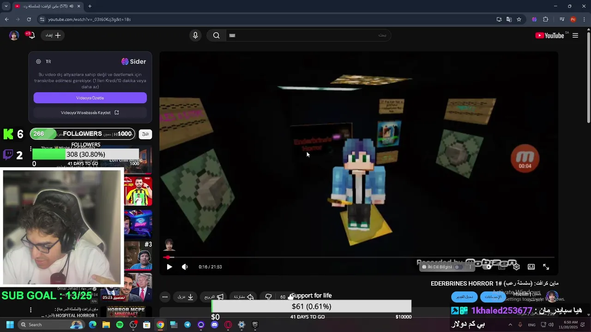Viewport: 591px width, 332px height.
Task: Open Microsoft Edge from the taskbar
Action: pyautogui.click(x=92, y=325)
